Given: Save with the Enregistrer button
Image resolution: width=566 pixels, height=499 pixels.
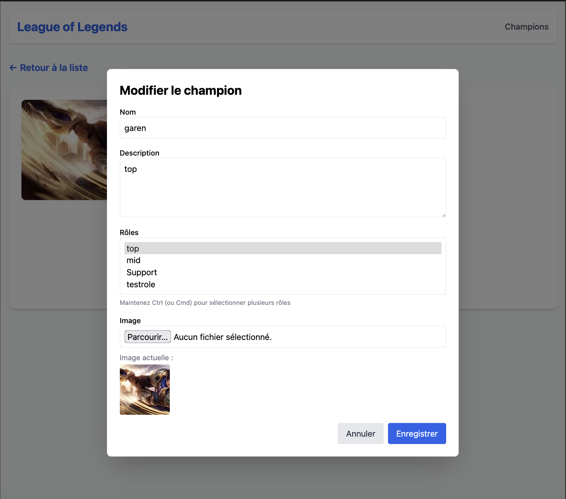Looking at the screenshot, I should click(x=417, y=434).
